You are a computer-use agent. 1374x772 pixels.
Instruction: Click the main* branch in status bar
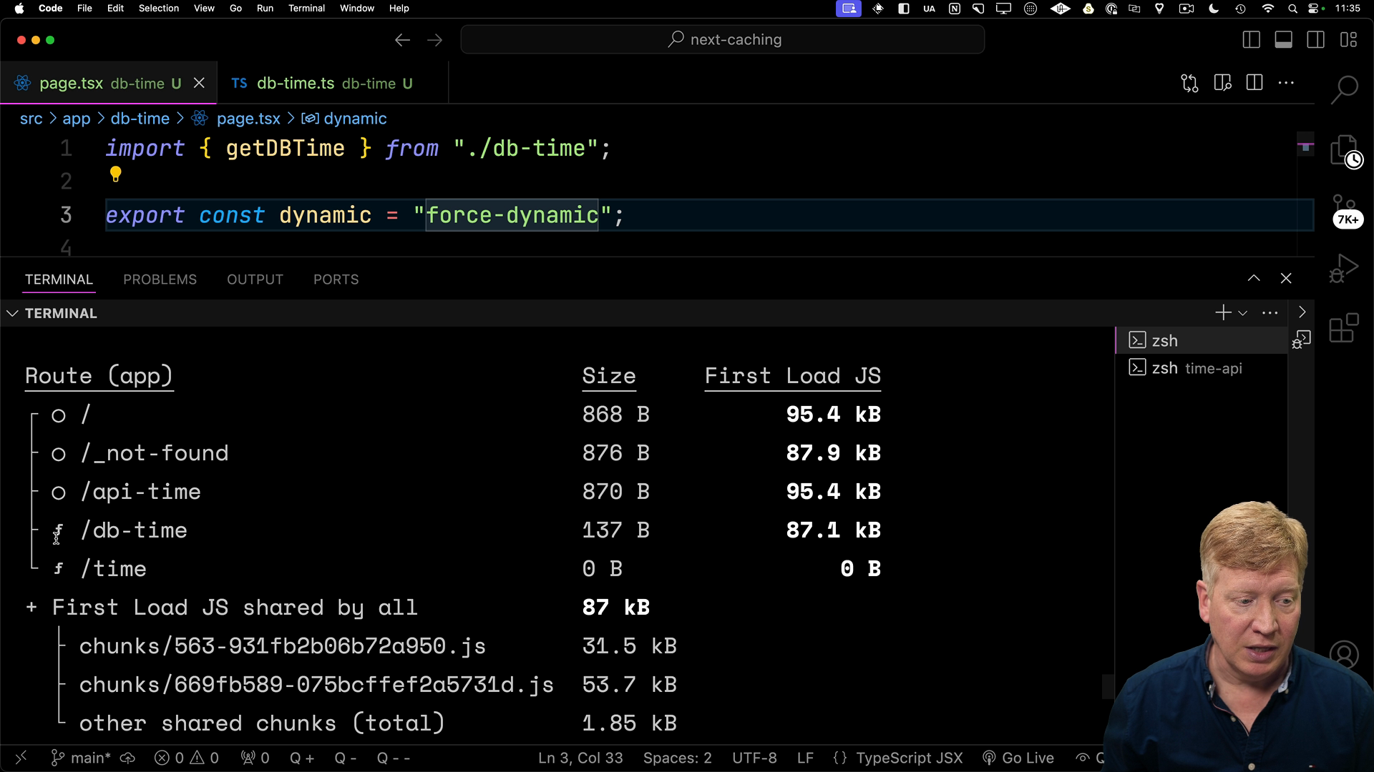(x=82, y=758)
